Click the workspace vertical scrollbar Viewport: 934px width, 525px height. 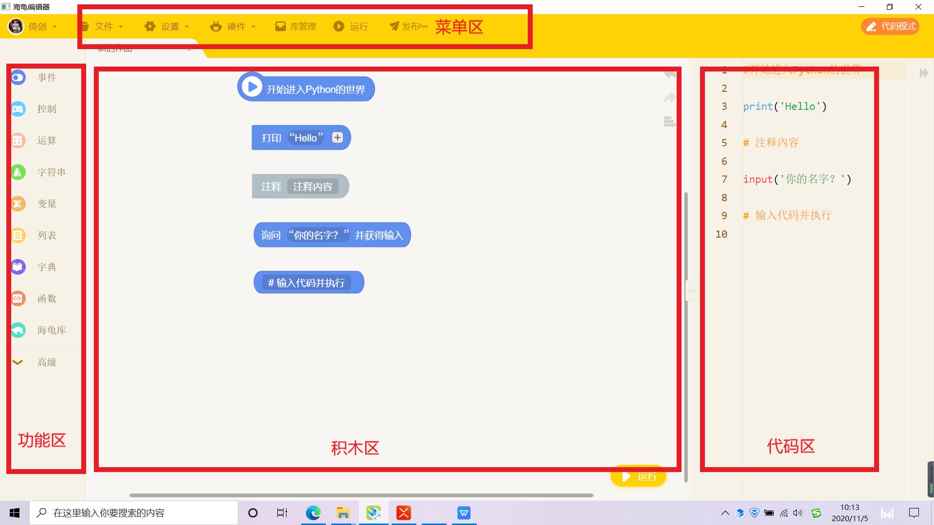(x=686, y=337)
